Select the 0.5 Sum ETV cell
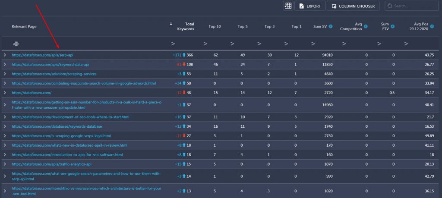Viewport: 442px width, 198px height. [x=392, y=93]
